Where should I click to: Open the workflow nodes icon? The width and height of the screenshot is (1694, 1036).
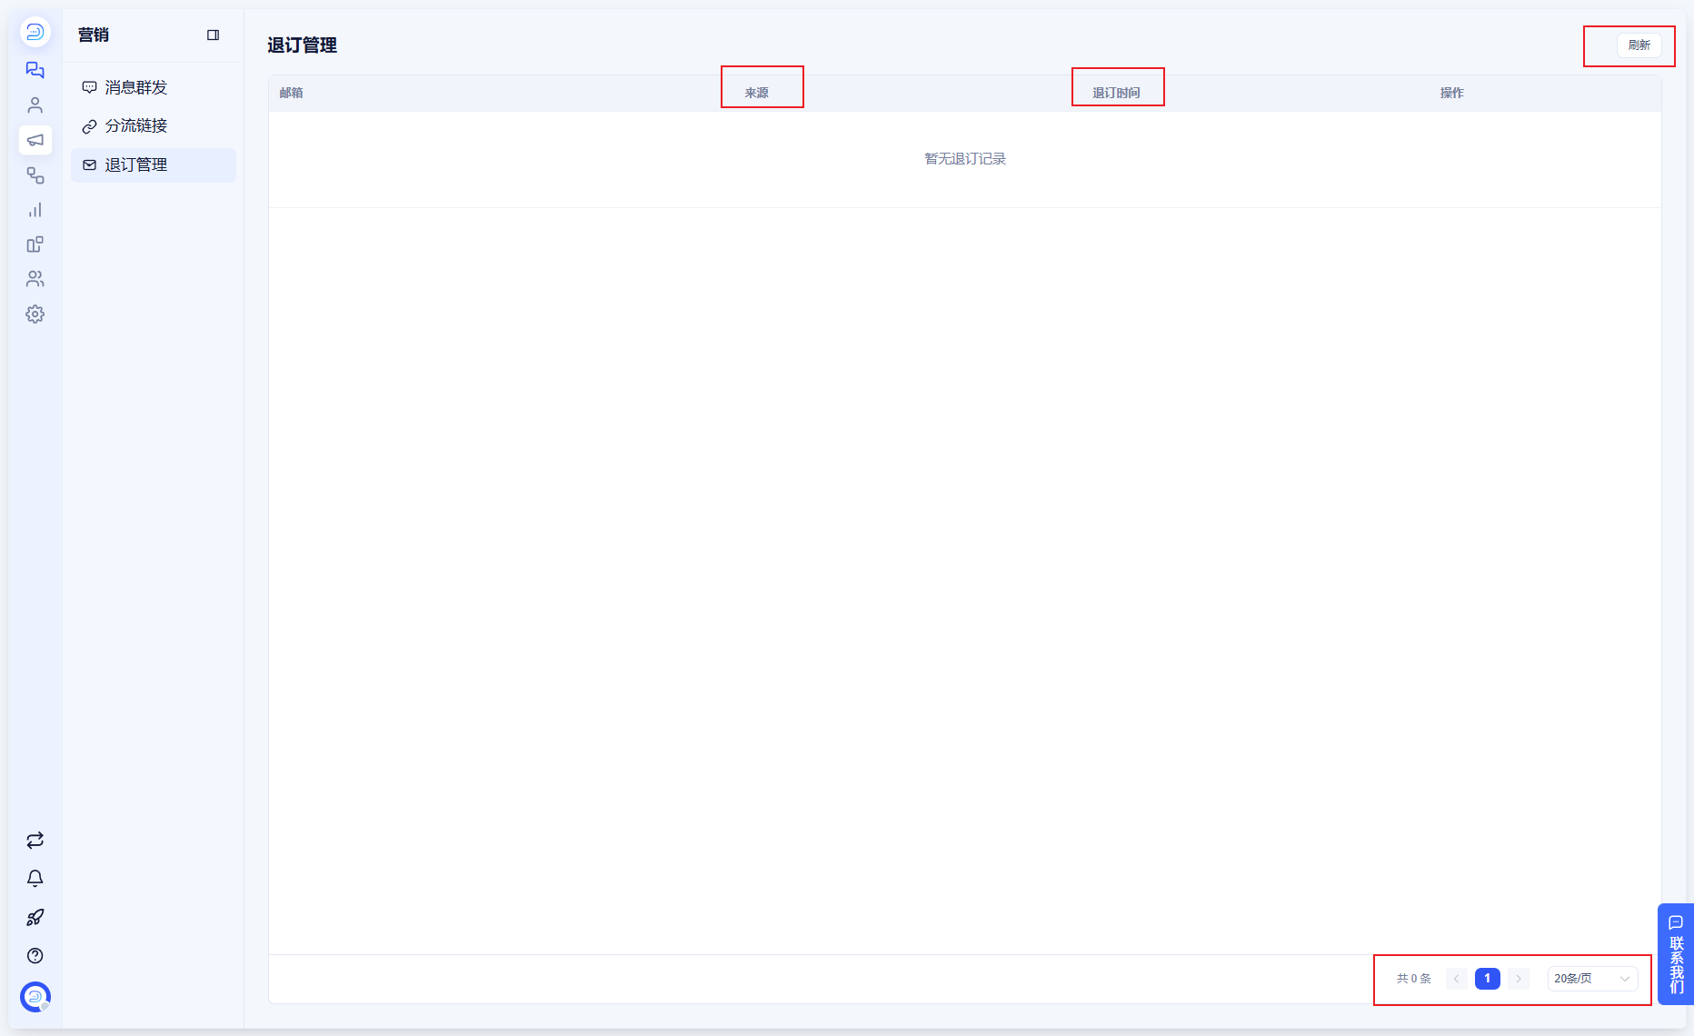pyautogui.click(x=35, y=175)
